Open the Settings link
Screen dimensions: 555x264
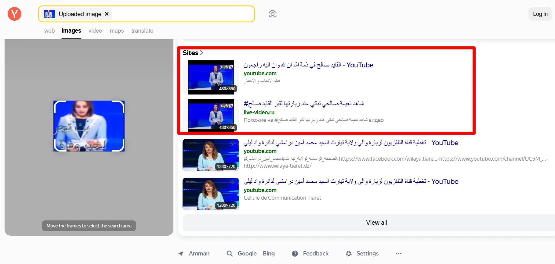click(368, 254)
